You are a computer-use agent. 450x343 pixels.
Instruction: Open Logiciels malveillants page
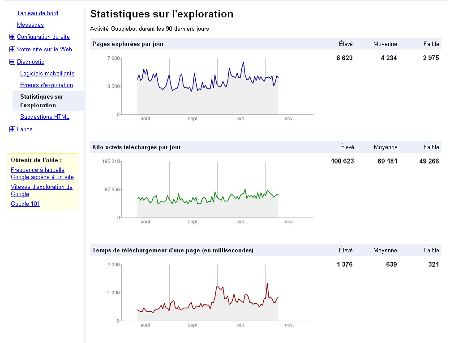click(47, 74)
